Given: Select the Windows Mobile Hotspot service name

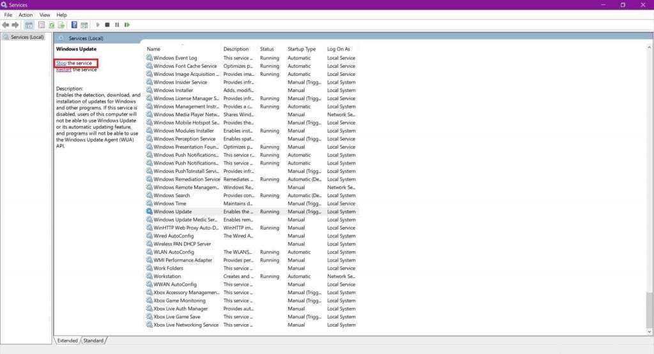Looking at the screenshot, I should pos(186,123).
